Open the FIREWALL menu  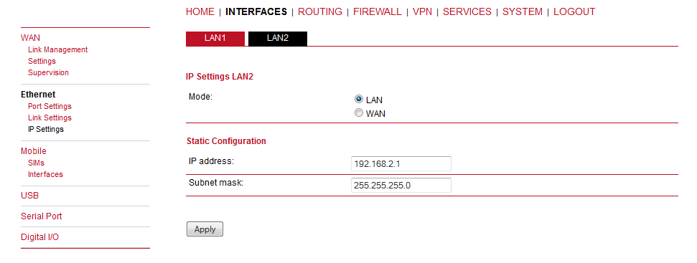click(378, 12)
